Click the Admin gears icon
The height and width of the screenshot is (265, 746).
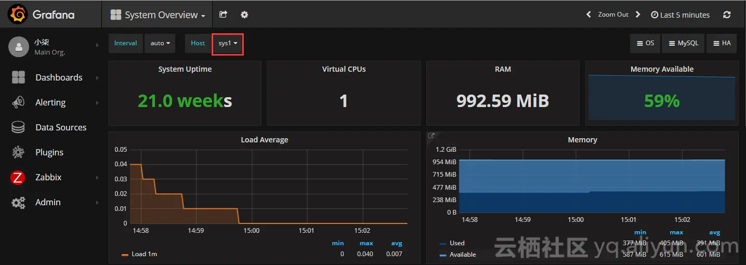[x=18, y=203]
